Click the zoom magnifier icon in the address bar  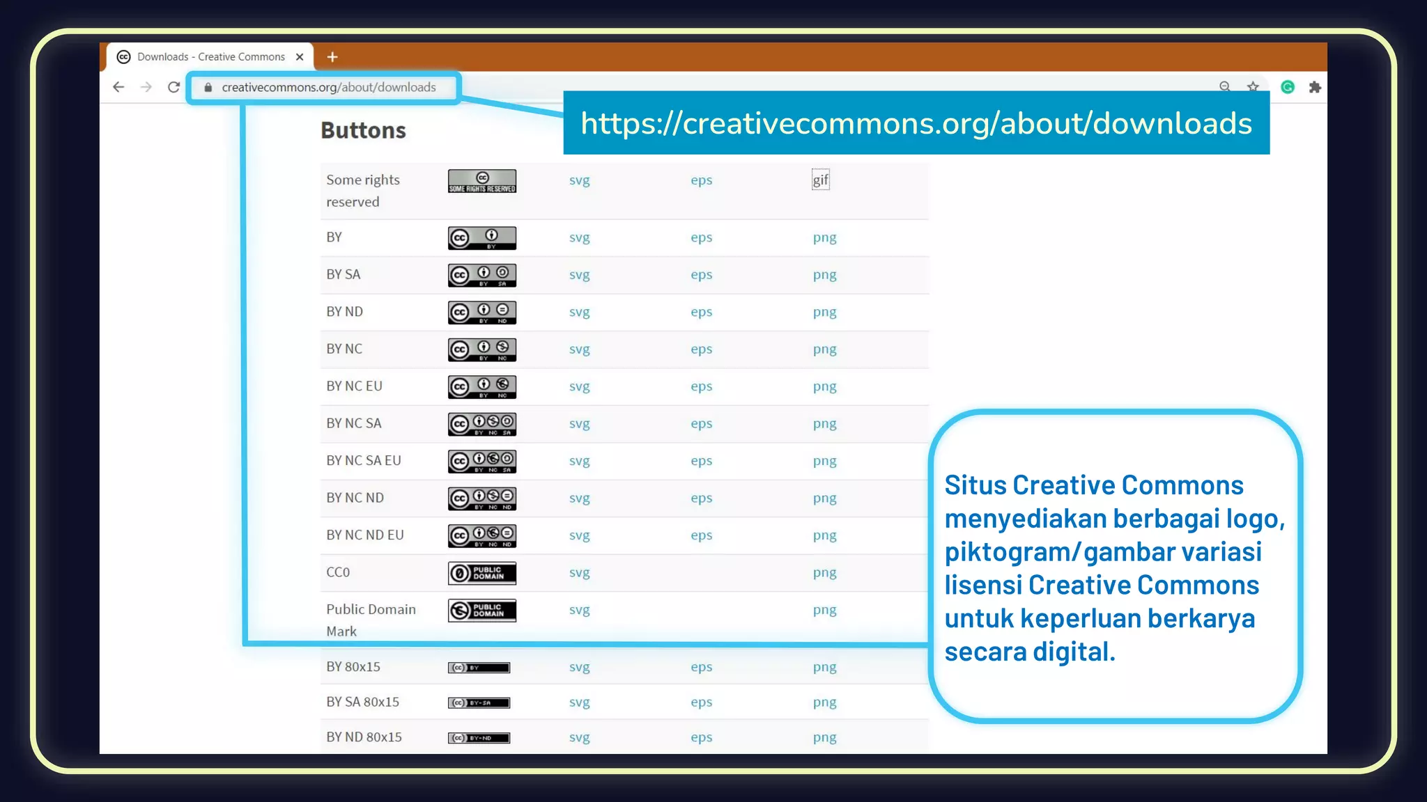[1224, 87]
